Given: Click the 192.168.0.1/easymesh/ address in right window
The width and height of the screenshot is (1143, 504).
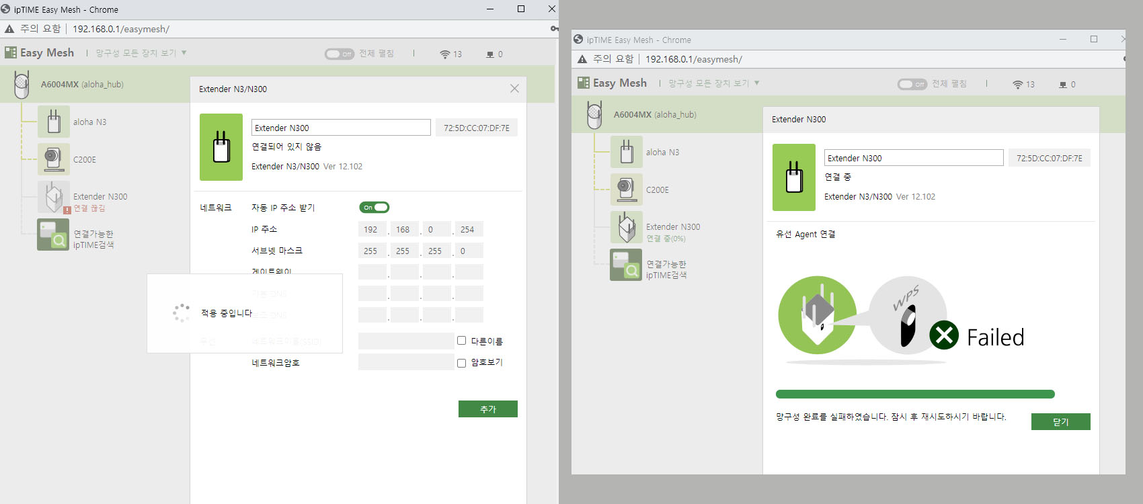Looking at the screenshot, I should pyautogui.click(x=694, y=59).
